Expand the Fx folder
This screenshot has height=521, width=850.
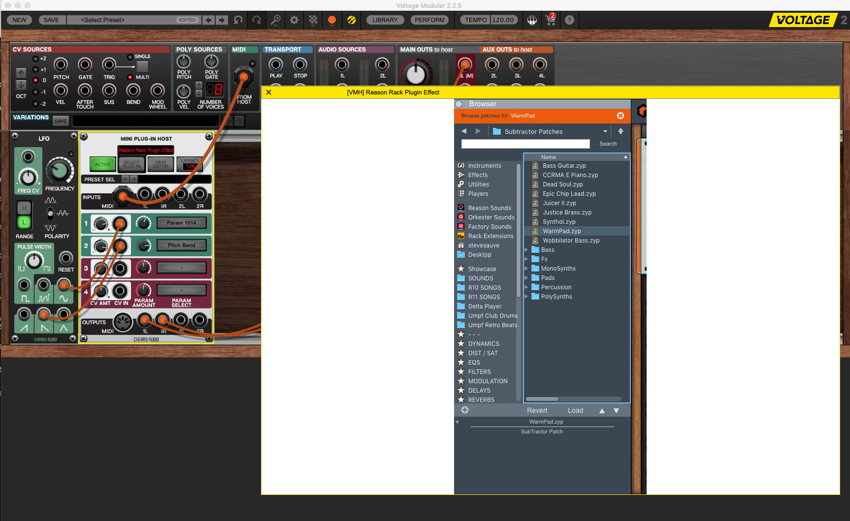click(x=526, y=259)
